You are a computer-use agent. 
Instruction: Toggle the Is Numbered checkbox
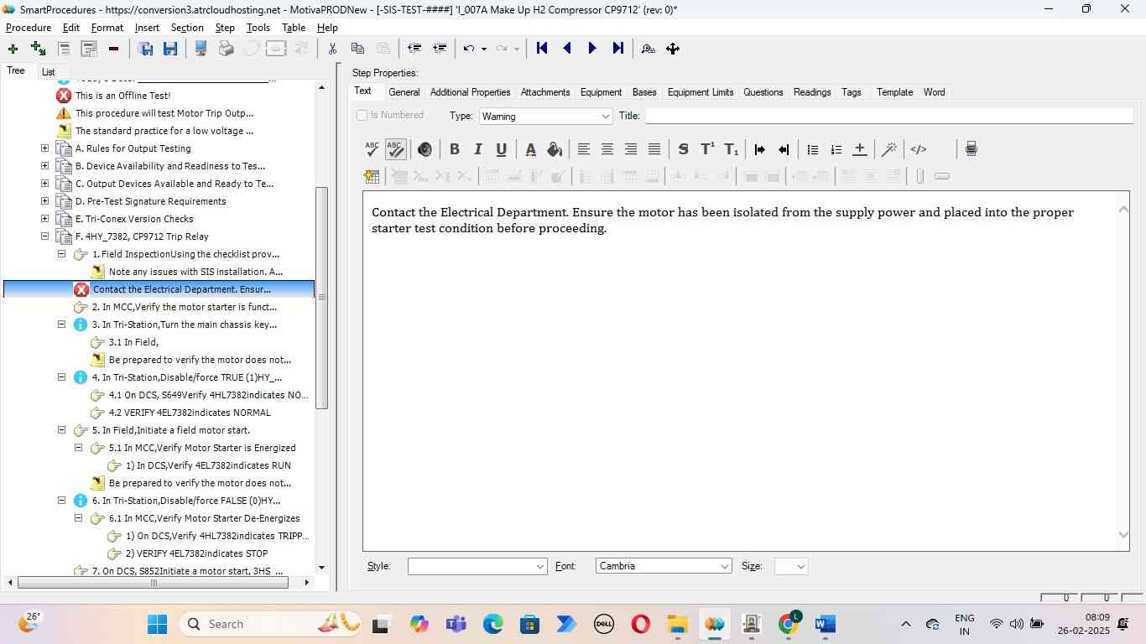click(x=362, y=116)
